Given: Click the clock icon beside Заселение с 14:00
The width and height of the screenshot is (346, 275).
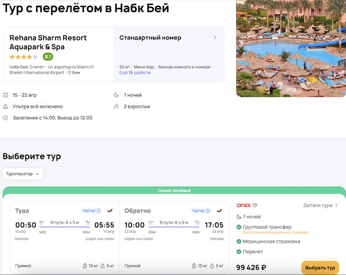Looking at the screenshot, I should pyautogui.click(x=6, y=118).
